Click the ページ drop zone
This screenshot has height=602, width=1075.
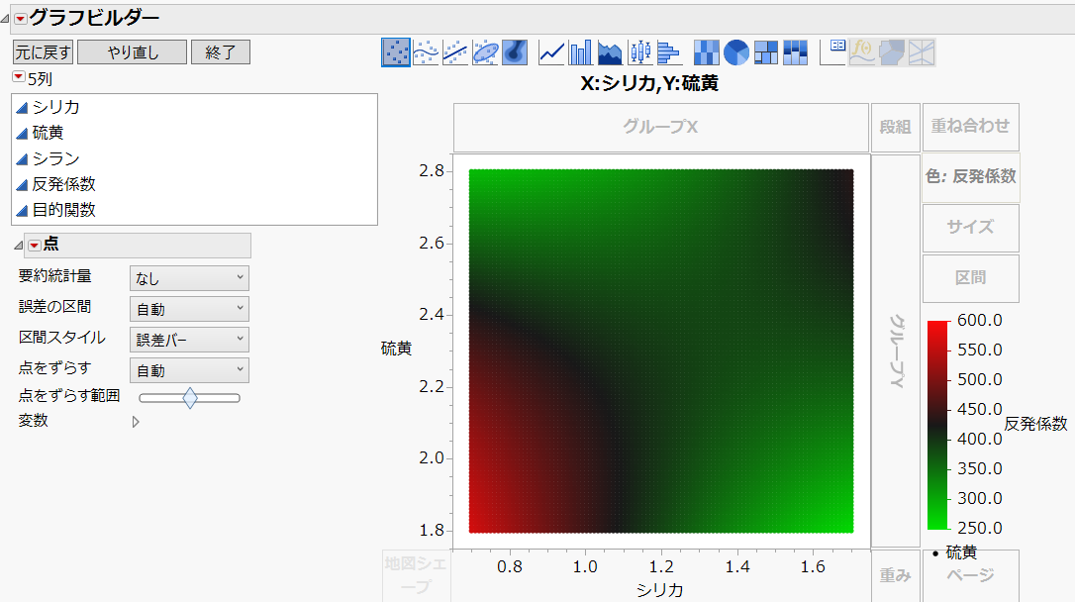click(971, 576)
